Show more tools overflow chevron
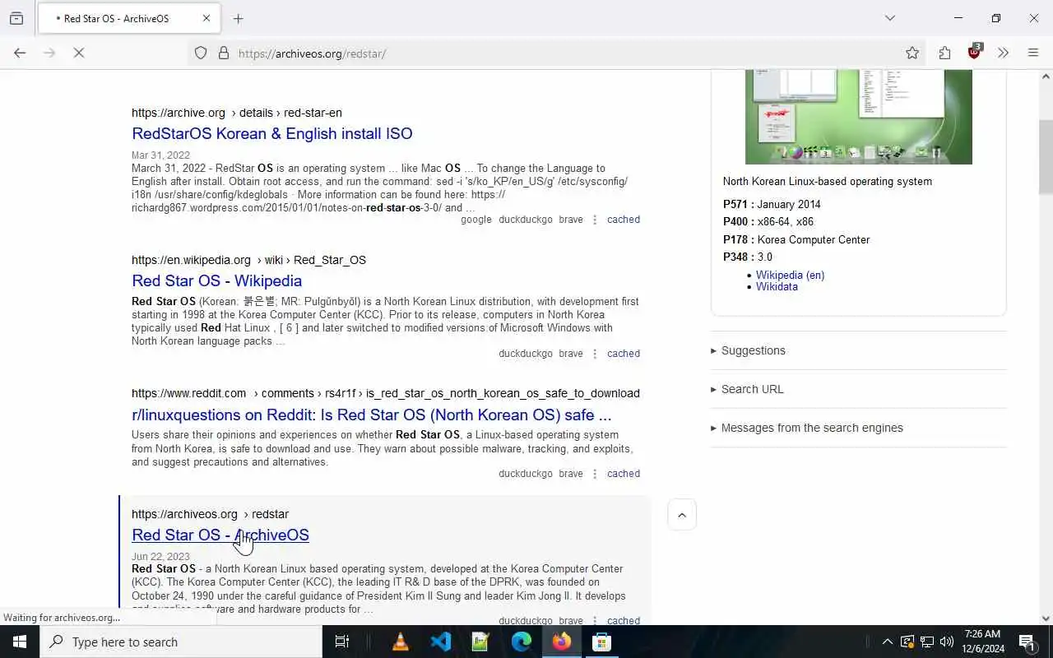The width and height of the screenshot is (1053, 658). (1003, 53)
